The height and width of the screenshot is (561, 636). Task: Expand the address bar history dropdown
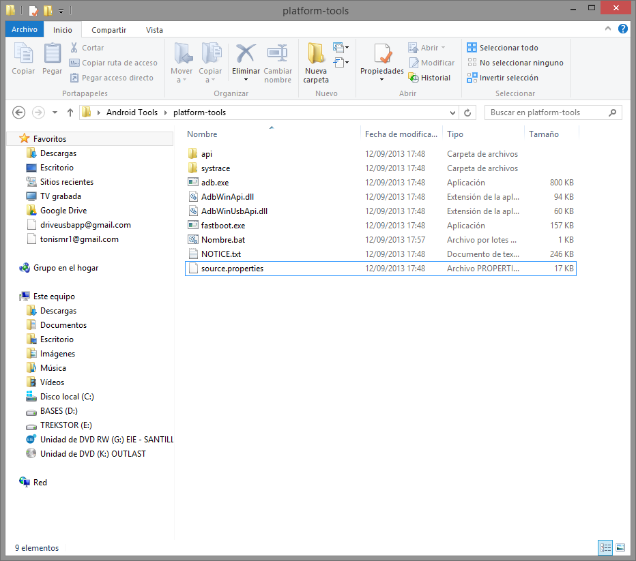pyautogui.click(x=453, y=112)
